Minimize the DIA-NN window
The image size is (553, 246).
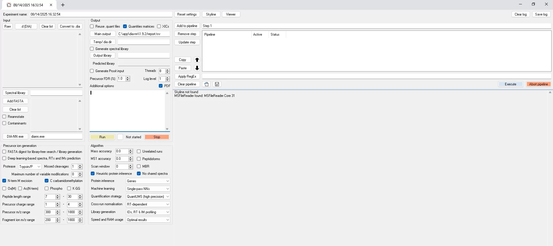520,4
